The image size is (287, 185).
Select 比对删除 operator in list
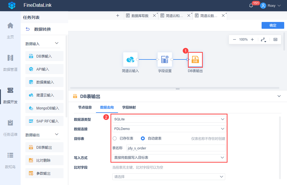click(x=44, y=160)
